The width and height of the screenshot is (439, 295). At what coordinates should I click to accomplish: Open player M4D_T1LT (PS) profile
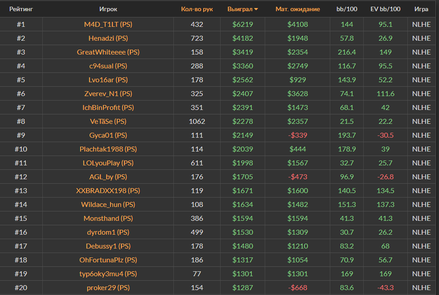pyautogui.click(x=108, y=24)
